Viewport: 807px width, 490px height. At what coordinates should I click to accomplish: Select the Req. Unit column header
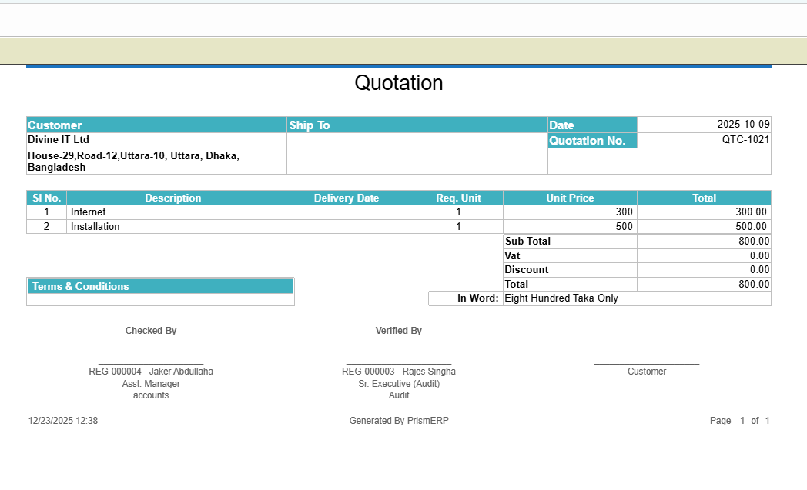458,198
